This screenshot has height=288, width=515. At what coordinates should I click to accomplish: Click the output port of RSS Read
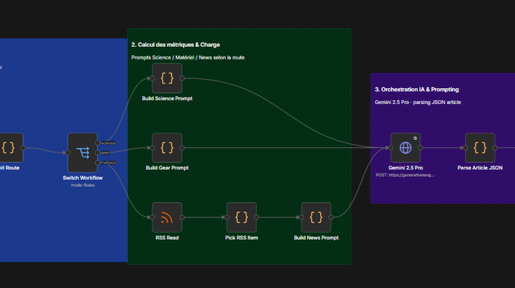click(182, 217)
